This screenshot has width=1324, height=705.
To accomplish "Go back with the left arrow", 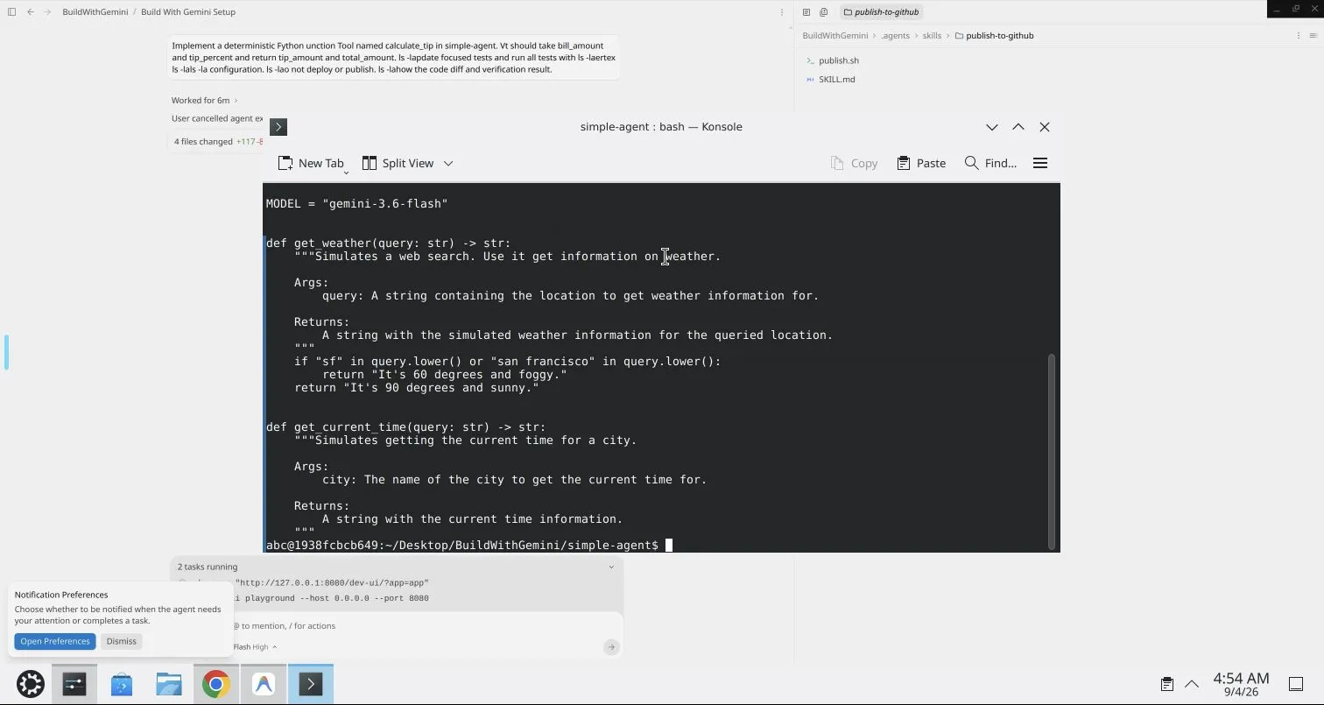I will pyautogui.click(x=31, y=12).
